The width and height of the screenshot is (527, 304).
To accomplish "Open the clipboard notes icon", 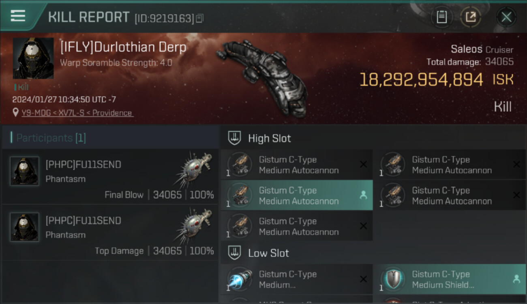I will pyautogui.click(x=441, y=17).
